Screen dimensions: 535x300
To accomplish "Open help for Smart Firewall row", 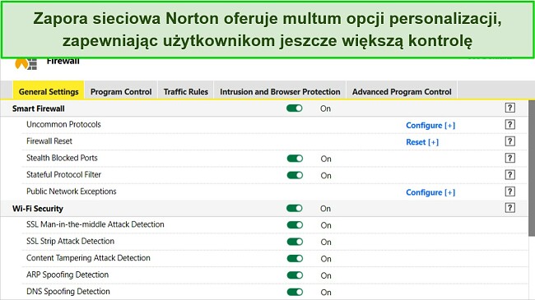I will [509, 108].
